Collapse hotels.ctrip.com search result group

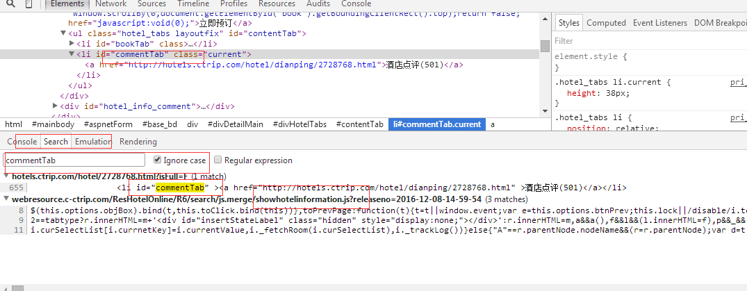[6, 176]
